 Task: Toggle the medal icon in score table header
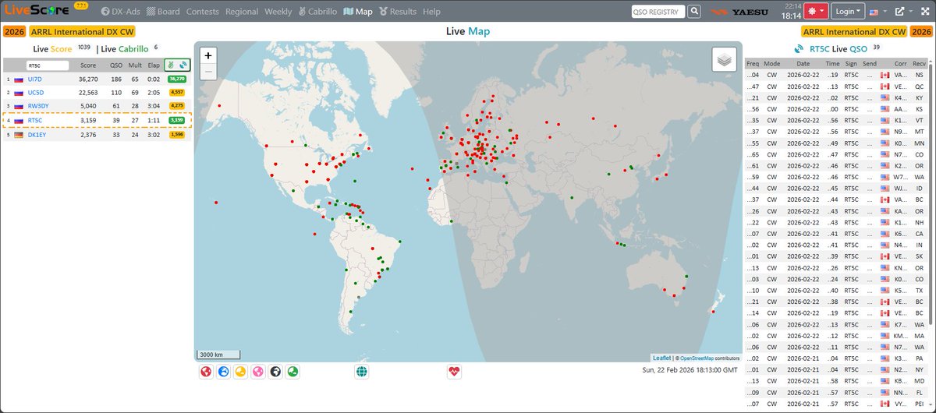point(172,65)
